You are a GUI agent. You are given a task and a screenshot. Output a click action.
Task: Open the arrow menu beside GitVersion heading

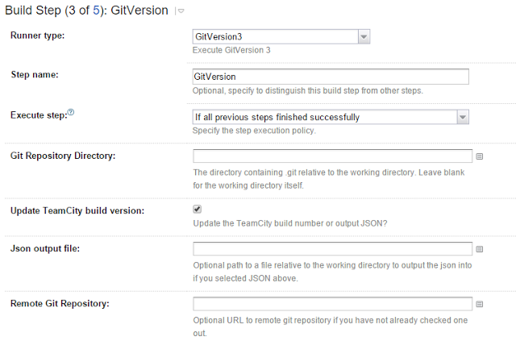(180, 11)
